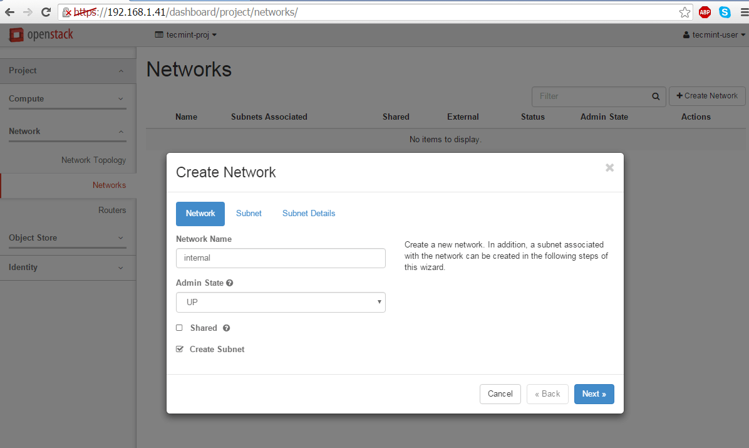This screenshot has width=749, height=448.
Task: Click the bookmark star icon
Action: (x=685, y=12)
